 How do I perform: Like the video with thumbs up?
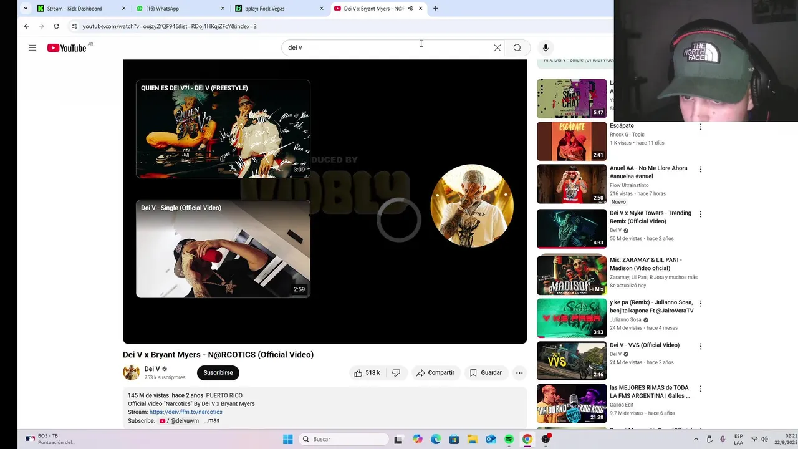click(x=367, y=373)
